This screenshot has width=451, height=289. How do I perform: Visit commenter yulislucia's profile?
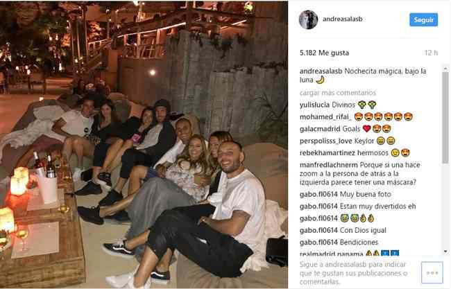(x=315, y=105)
